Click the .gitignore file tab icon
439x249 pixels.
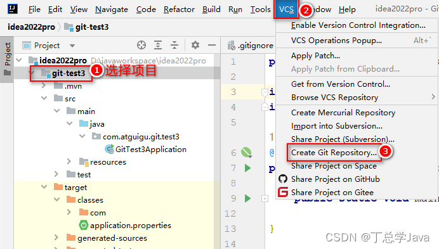pos(232,46)
